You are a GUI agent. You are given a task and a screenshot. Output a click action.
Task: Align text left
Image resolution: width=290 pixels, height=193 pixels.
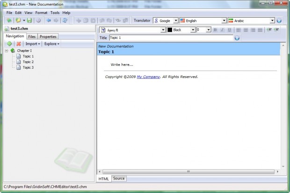point(239,30)
